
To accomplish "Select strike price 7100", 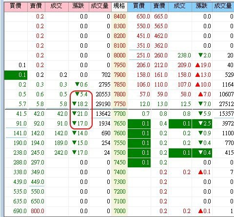I will [x=119, y=201].
